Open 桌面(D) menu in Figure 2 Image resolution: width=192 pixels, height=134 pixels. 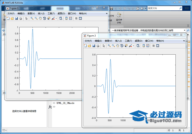139,41
